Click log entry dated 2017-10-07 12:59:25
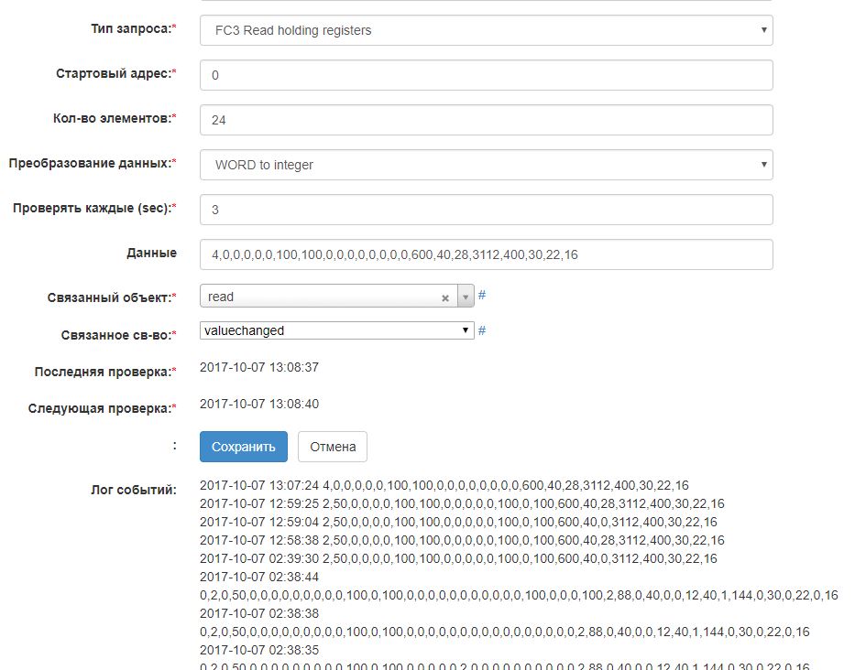This screenshot has height=670, width=855. (462, 503)
